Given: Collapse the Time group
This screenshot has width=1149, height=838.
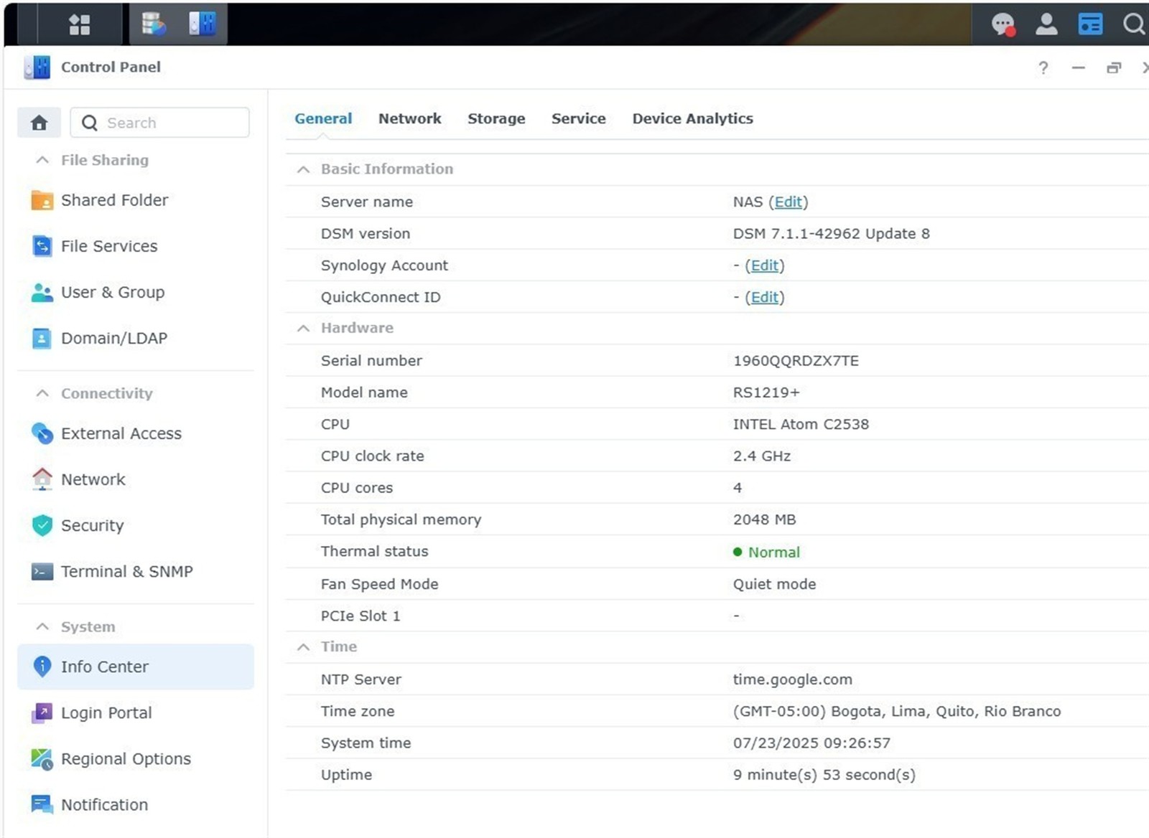Looking at the screenshot, I should click(303, 647).
